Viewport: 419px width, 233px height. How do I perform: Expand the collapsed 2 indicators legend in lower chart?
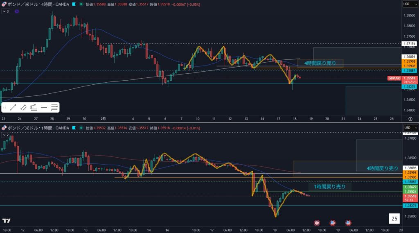point(5,135)
